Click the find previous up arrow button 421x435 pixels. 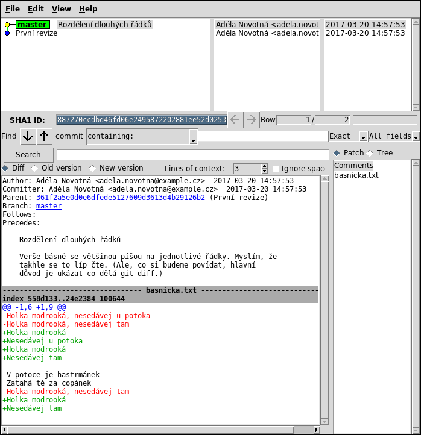click(x=45, y=136)
